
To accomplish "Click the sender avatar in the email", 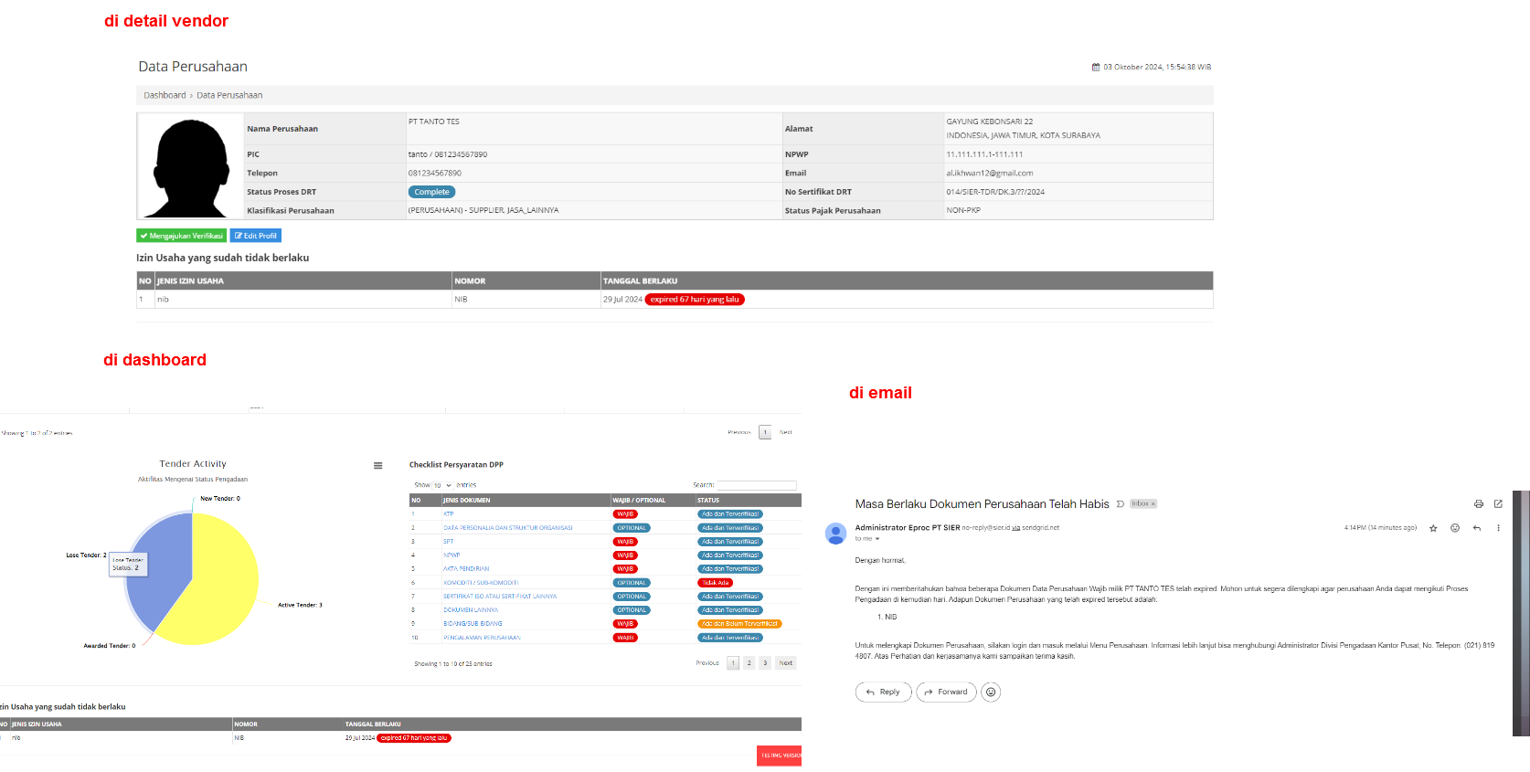I will [835, 534].
